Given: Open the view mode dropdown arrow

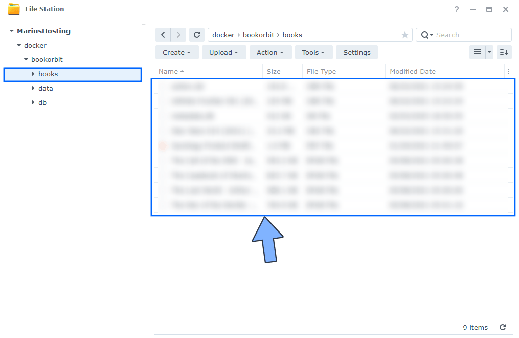Looking at the screenshot, I should pyautogui.click(x=489, y=52).
